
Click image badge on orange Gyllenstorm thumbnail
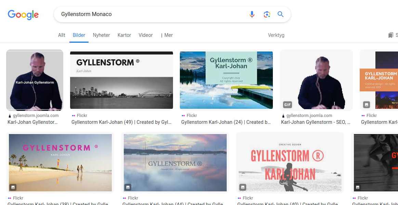pos(366,104)
